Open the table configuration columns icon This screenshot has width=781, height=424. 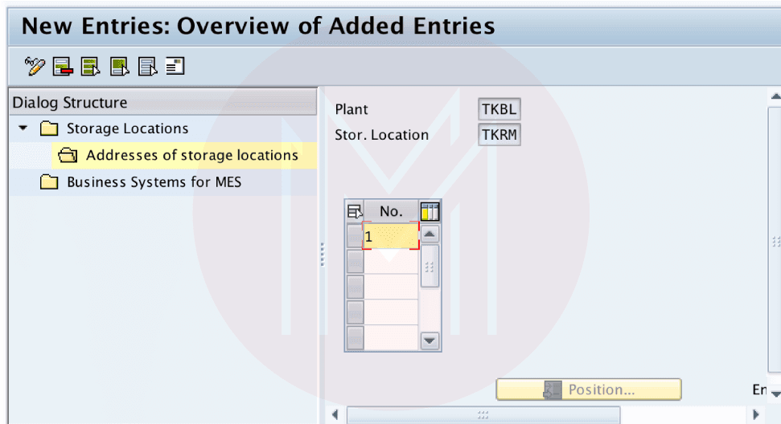click(x=430, y=211)
